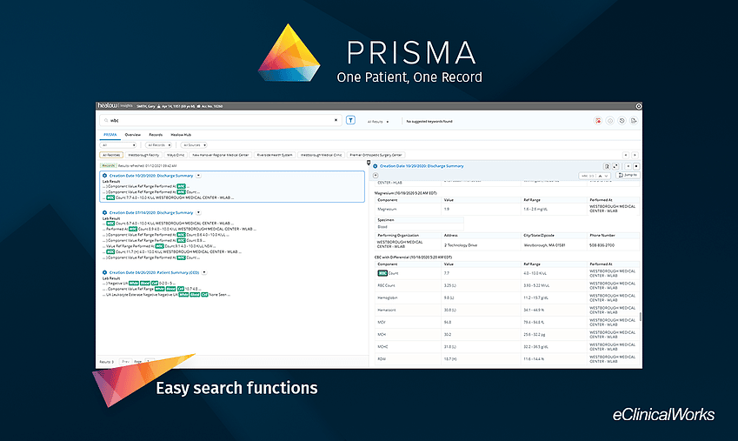Open the All Records dropdown
Viewport: 738px width, 441px height.
tap(158, 145)
